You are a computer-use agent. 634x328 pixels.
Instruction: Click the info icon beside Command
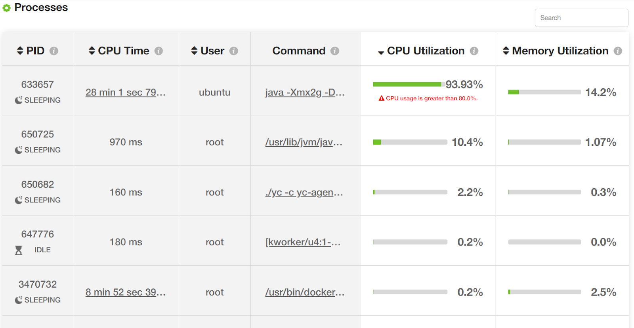tap(335, 51)
